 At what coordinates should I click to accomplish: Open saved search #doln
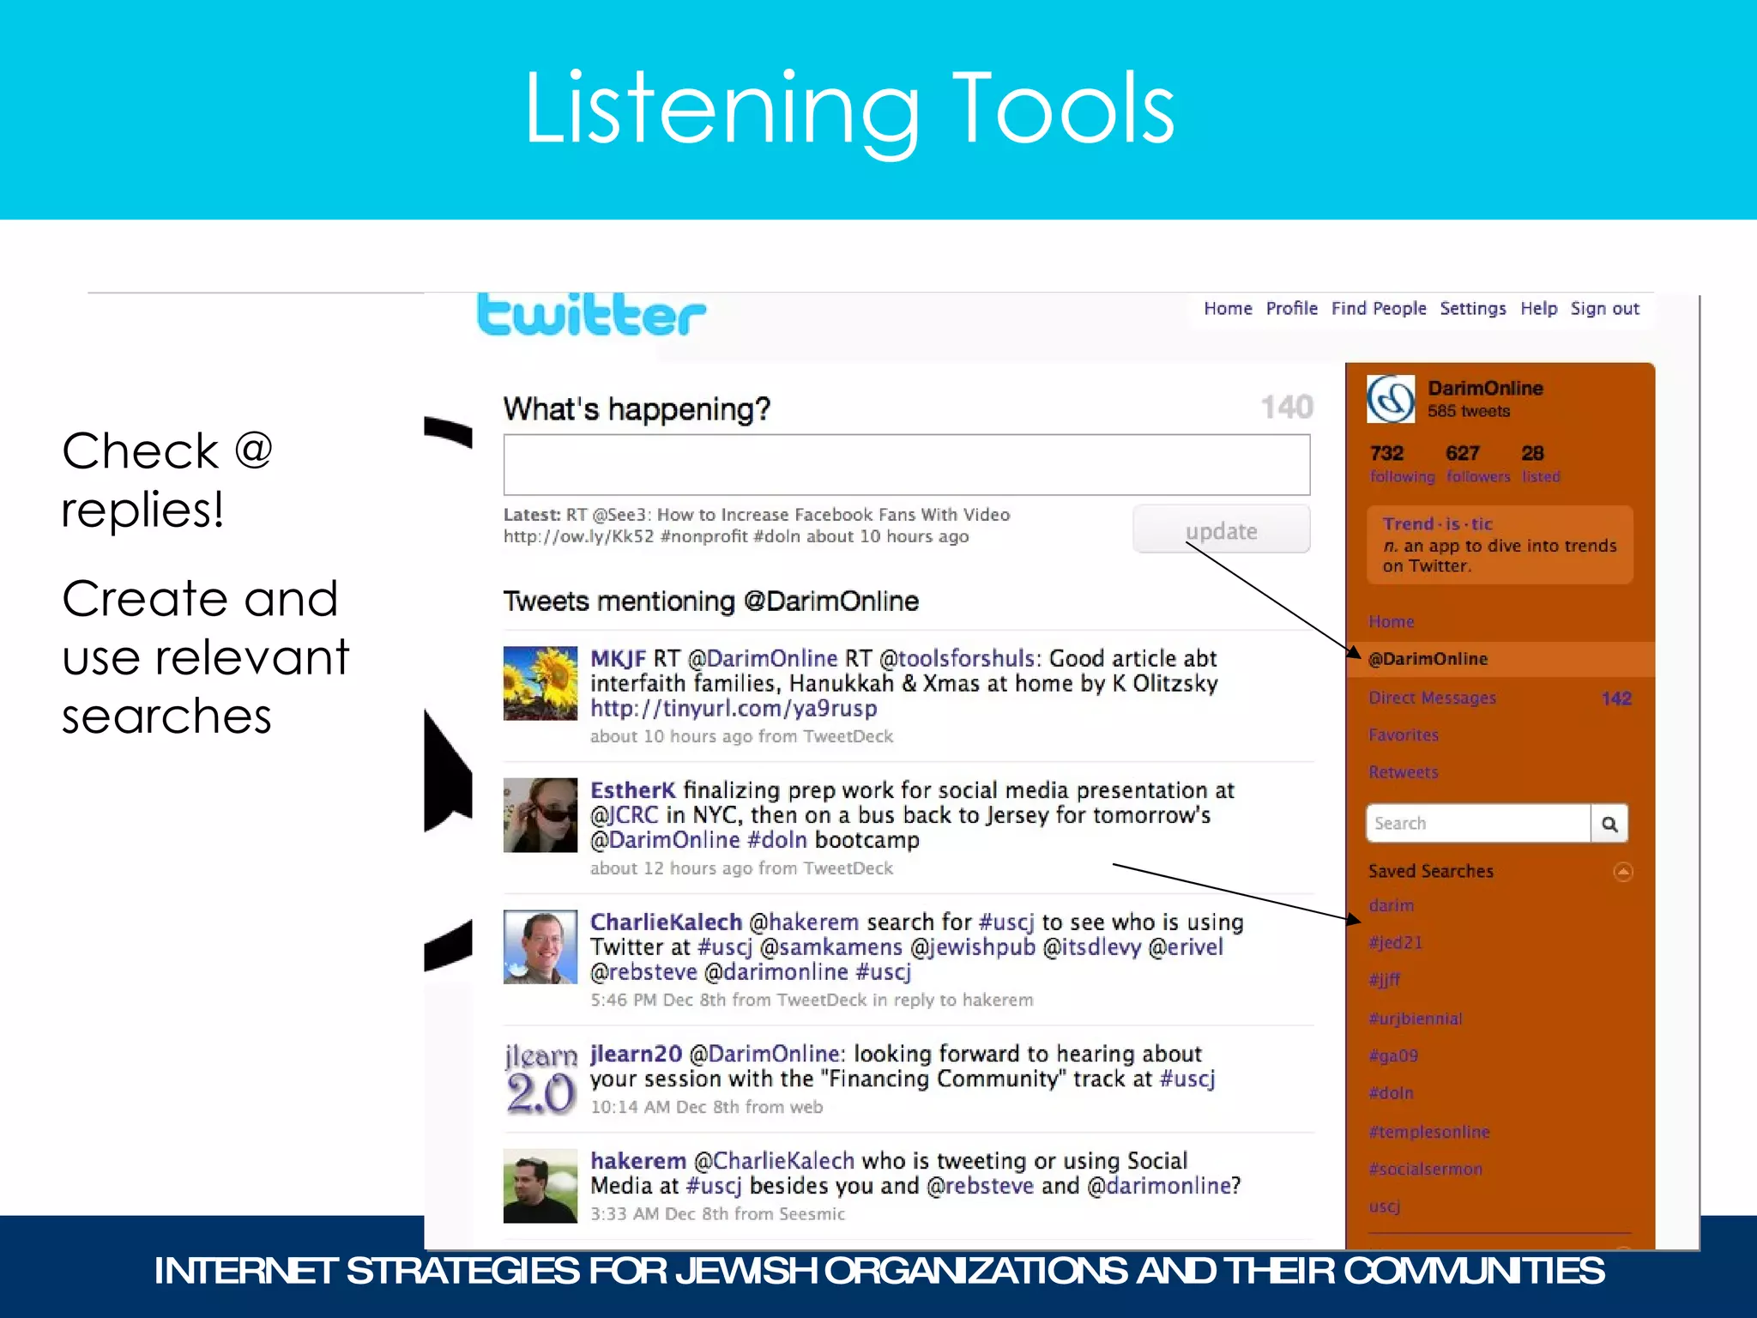coord(1392,1093)
